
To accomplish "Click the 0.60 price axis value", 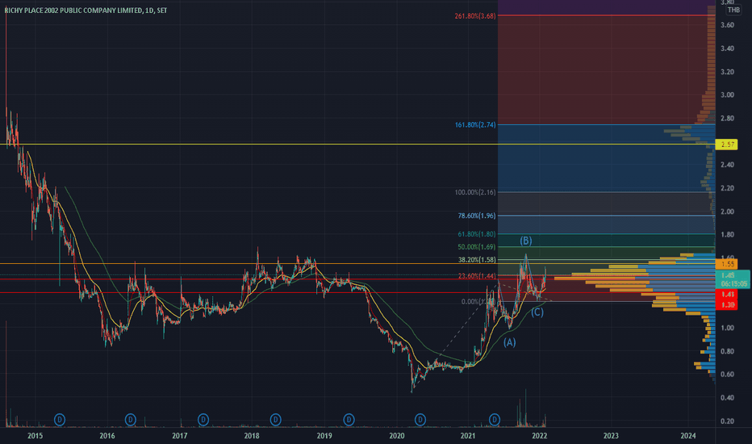I will click(727, 375).
